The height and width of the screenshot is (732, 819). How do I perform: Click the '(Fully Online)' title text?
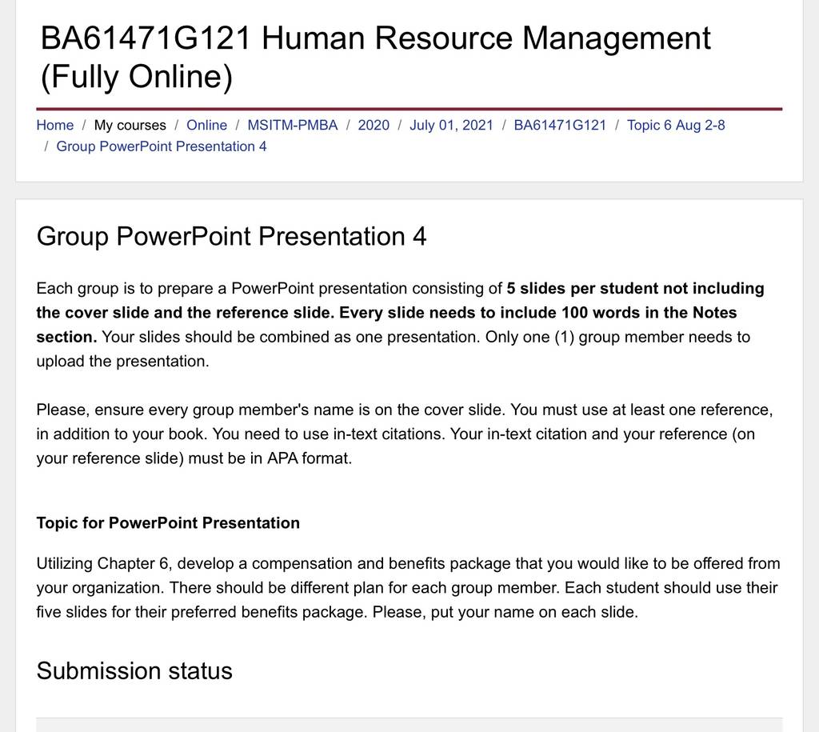tap(136, 78)
